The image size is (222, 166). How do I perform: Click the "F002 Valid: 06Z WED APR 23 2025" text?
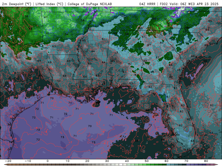[x=189, y=4]
